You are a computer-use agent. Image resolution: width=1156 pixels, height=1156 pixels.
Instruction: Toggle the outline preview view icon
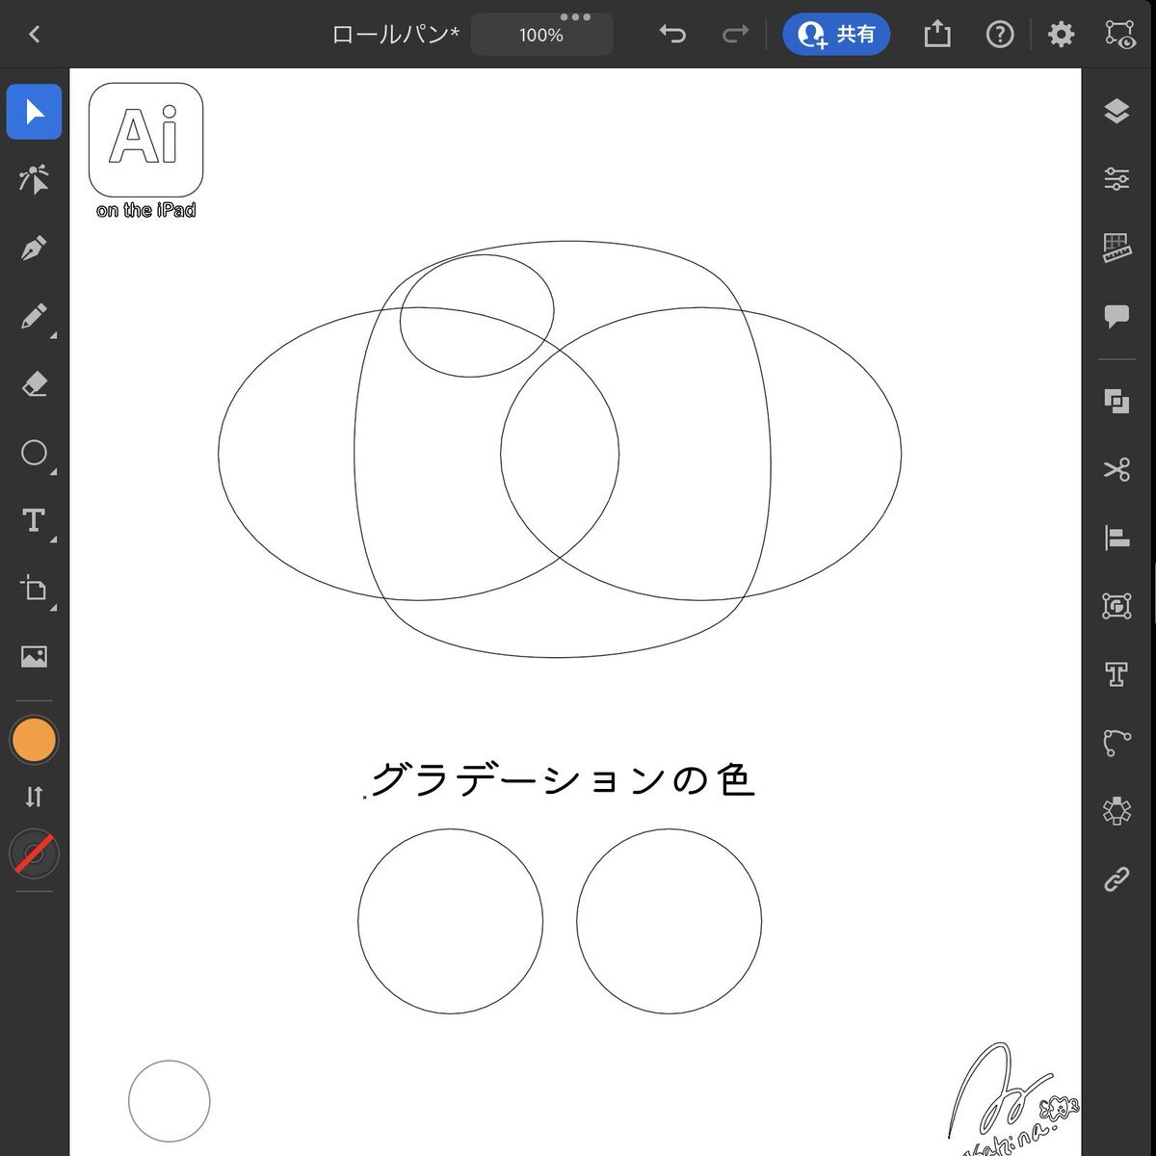(1120, 35)
